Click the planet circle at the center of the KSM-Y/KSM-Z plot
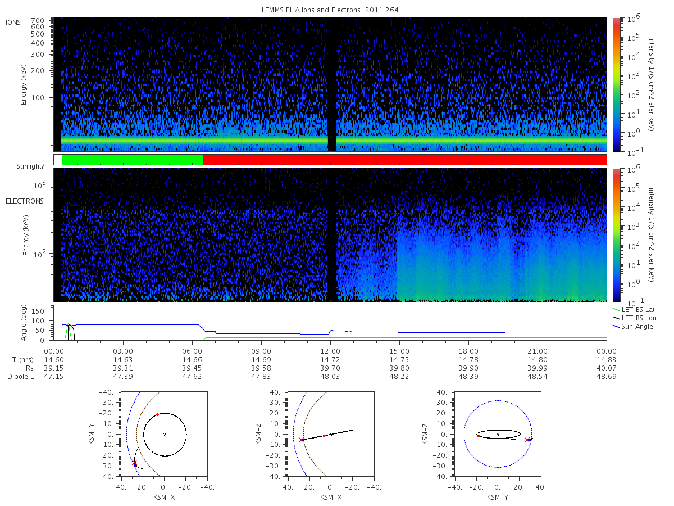The height and width of the screenshot is (506, 674). (x=498, y=434)
